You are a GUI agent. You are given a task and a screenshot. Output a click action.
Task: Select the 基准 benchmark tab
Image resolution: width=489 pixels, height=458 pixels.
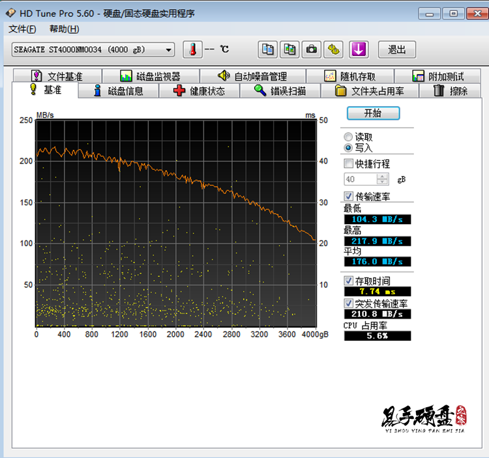click(45, 90)
